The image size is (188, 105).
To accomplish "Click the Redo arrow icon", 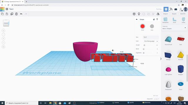I will click(26, 14).
